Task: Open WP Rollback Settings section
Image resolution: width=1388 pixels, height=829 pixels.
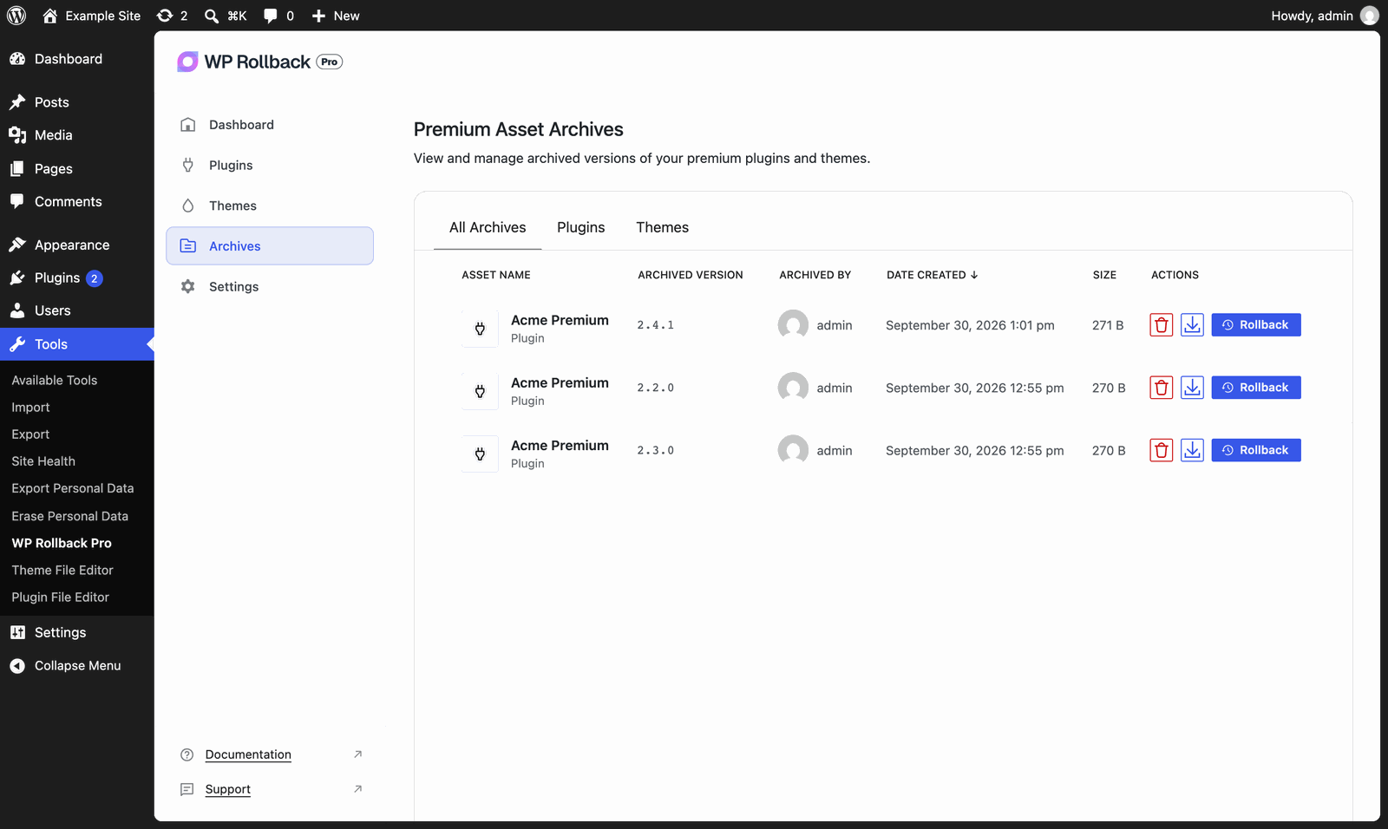Action: click(270, 287)
